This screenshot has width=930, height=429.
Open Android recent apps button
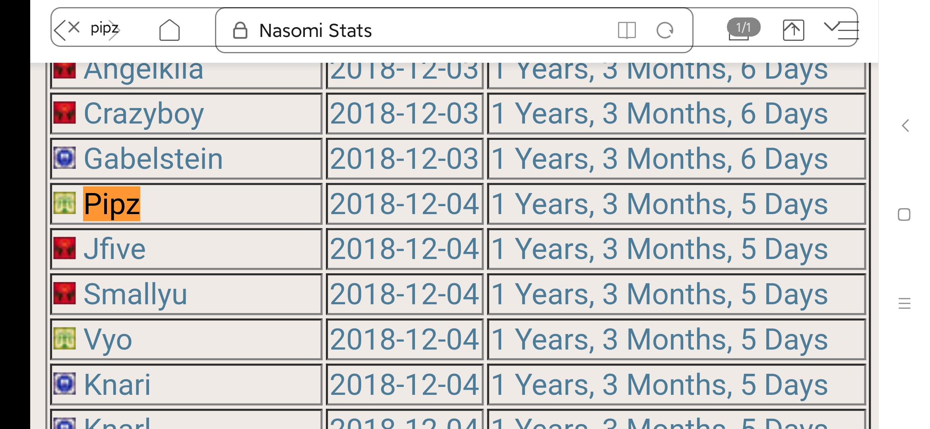(x=904, y=304)
